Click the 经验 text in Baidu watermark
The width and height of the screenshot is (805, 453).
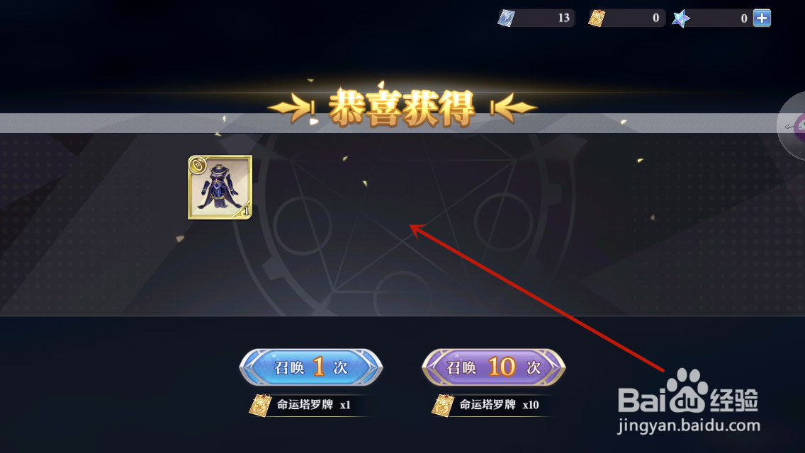click(x=734, y=400)
